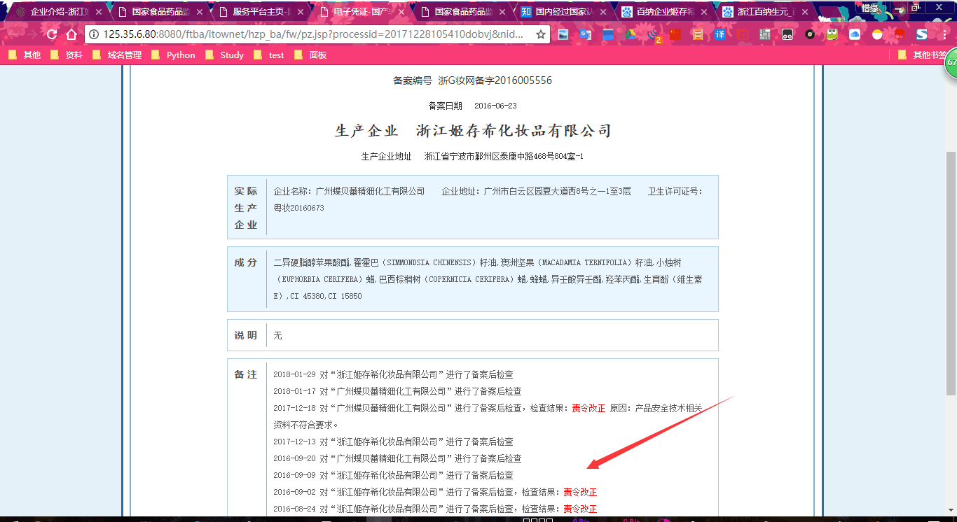Click 责令改正 in the 2016-09-02 record
Image resolution: width=957 pixels, height=522 pixels.
pos(580,492)
